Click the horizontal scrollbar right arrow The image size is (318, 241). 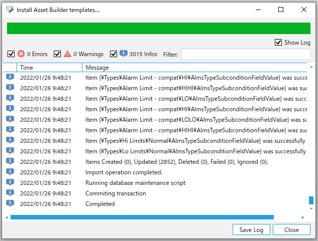tap(303, 217)
